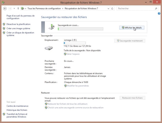Click 'Restaurer mes fichiers' button
The image size is (162, 123).
(x=132, y=98)
